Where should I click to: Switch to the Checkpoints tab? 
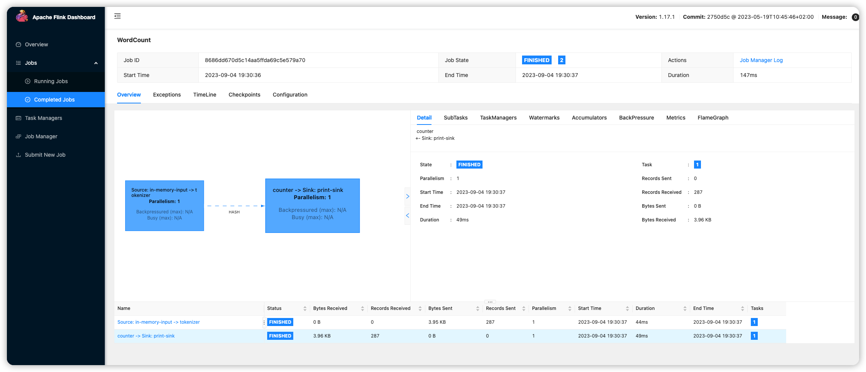coord(244,95)
